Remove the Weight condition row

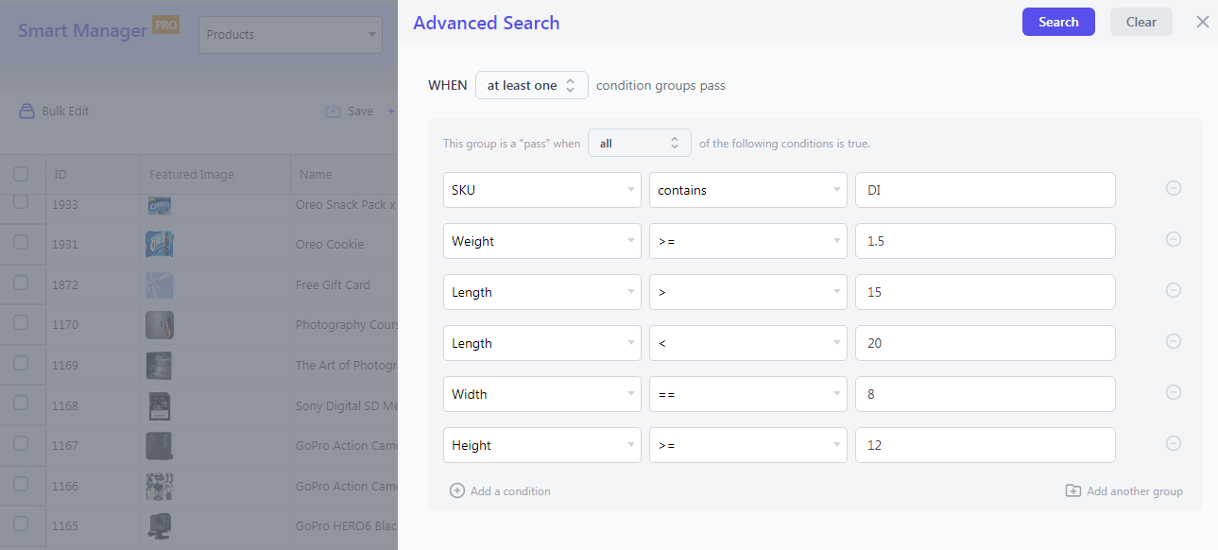tap(1174, 239)
